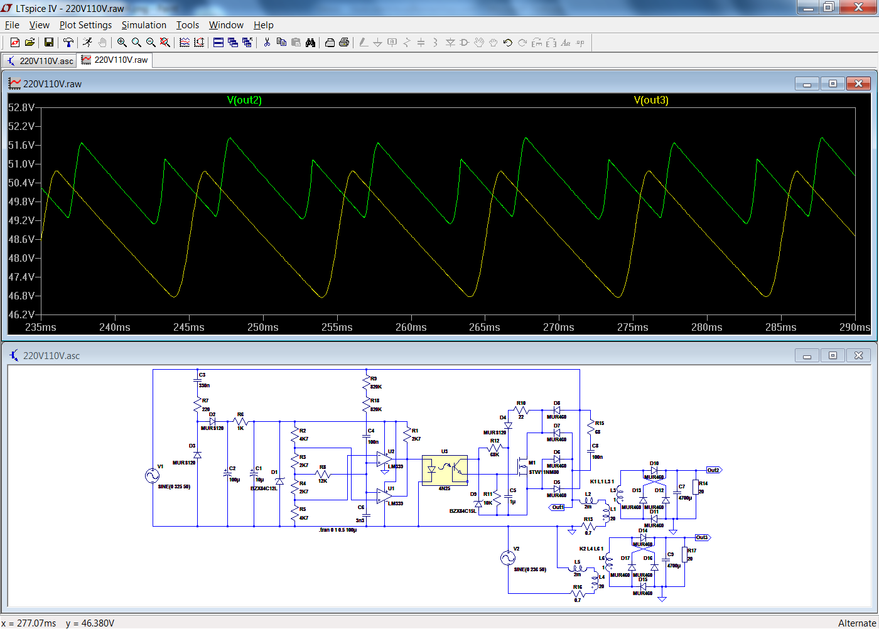
Task: Click the Out3 net label in schematic
Action: [x=703, y=537]
